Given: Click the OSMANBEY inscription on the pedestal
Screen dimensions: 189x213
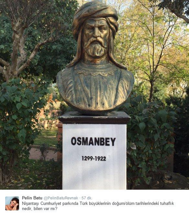Looking at the screenshot, I should [x=93, y=141].
